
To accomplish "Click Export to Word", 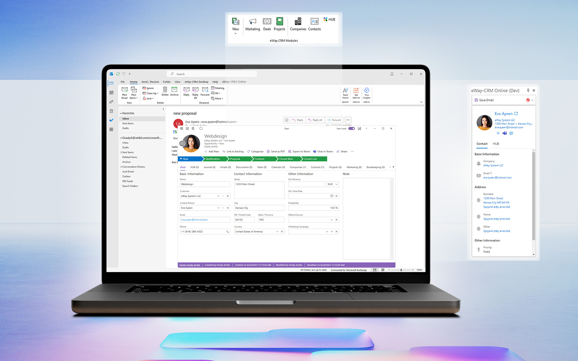I will [x=299, y=152].
